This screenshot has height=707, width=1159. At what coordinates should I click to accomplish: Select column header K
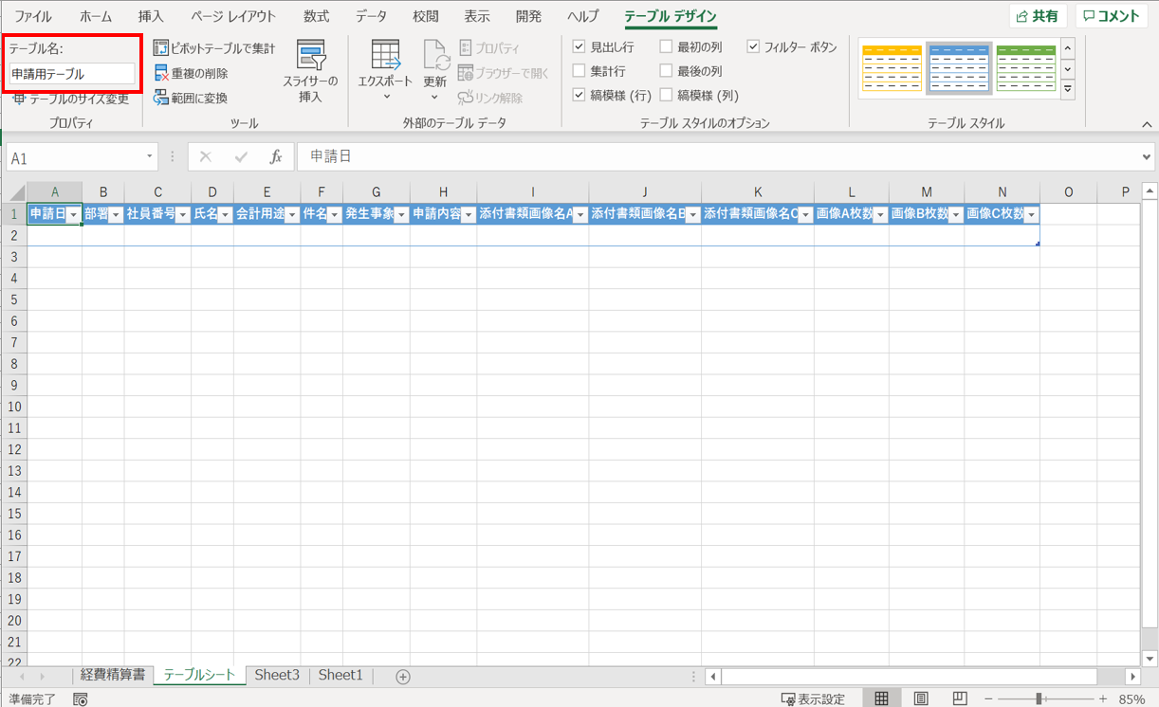click(758, 191)
